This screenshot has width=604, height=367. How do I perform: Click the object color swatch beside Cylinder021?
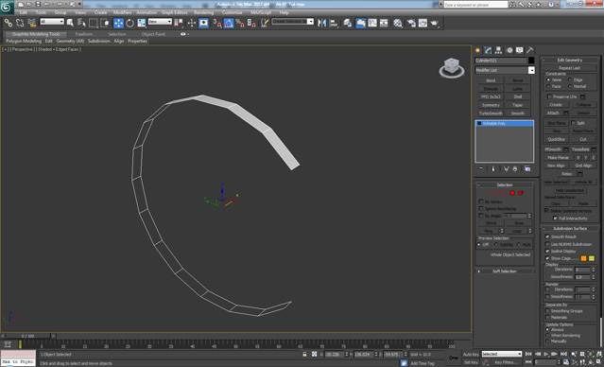(531, 61)
